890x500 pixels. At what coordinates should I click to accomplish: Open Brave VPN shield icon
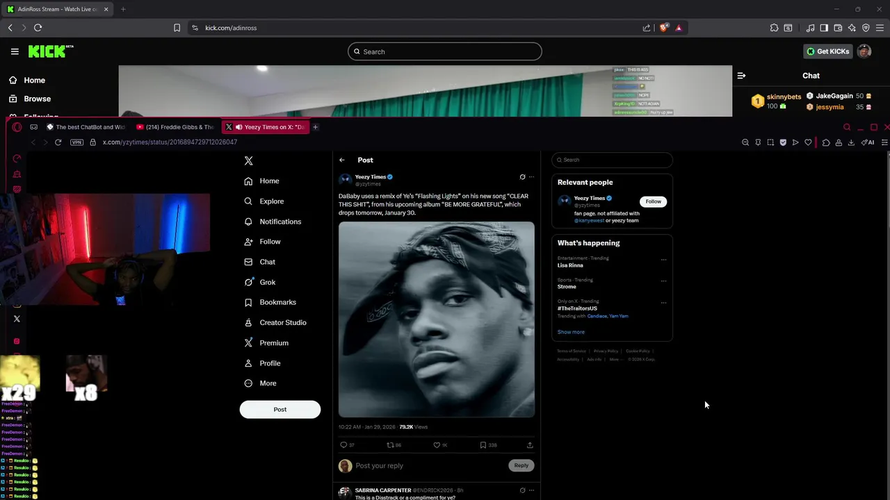click(x=866, y=28)
